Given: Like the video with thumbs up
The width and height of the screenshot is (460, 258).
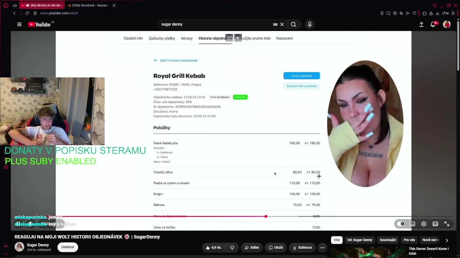Looking at the screenshot, I should [213, 248].
